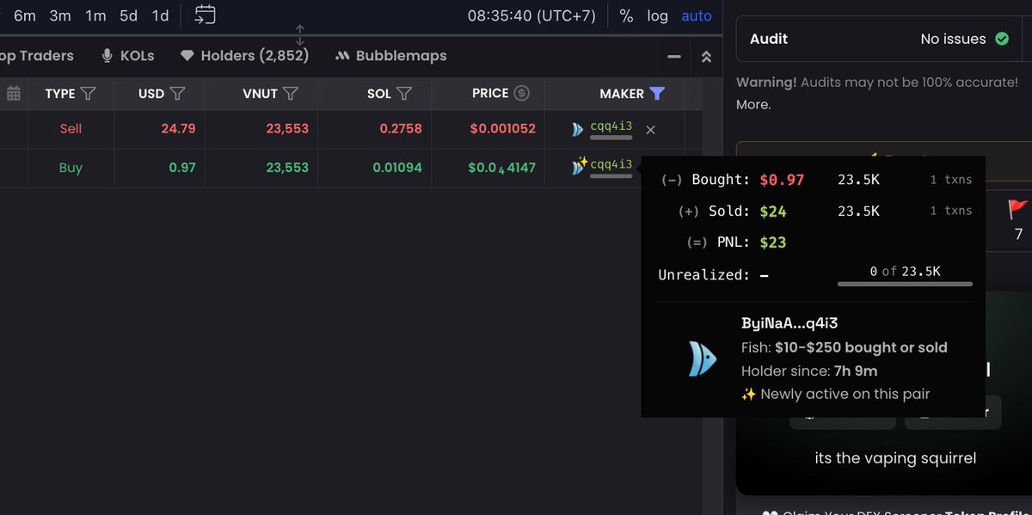Toggle log scale mode
The height and width of the screenshot is (515, 1032).
(x=657, y=15)
